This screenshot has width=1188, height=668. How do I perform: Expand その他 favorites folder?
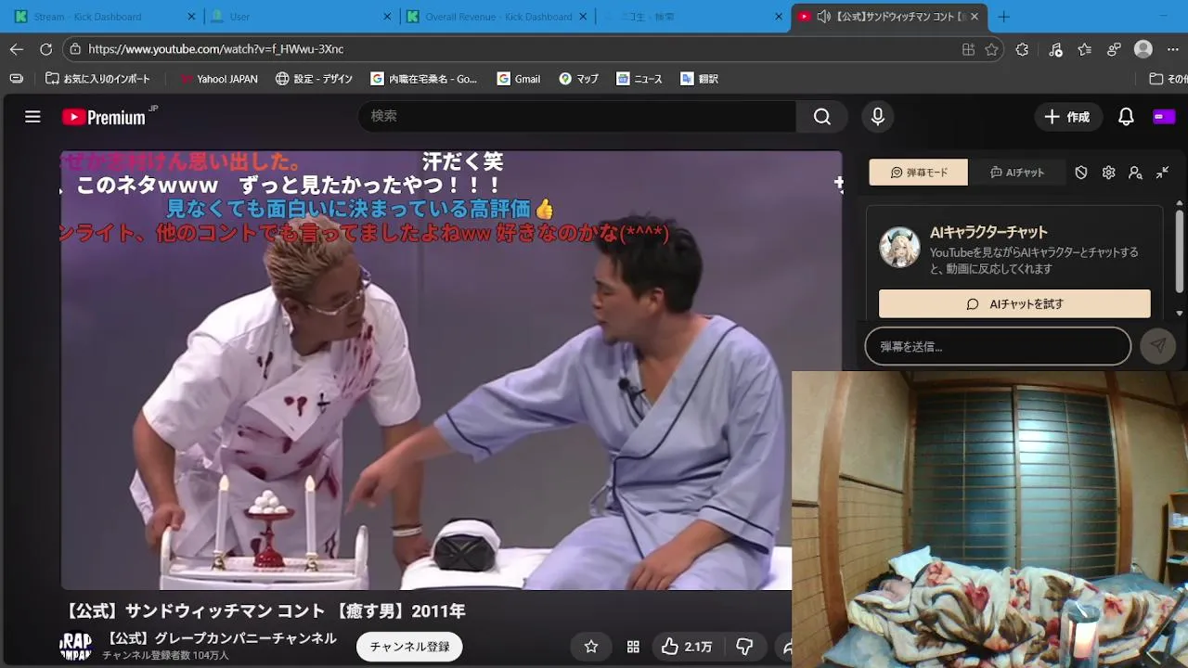click(x=1168, y=79)
